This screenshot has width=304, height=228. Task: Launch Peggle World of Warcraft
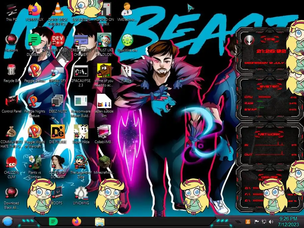point(34,137)
